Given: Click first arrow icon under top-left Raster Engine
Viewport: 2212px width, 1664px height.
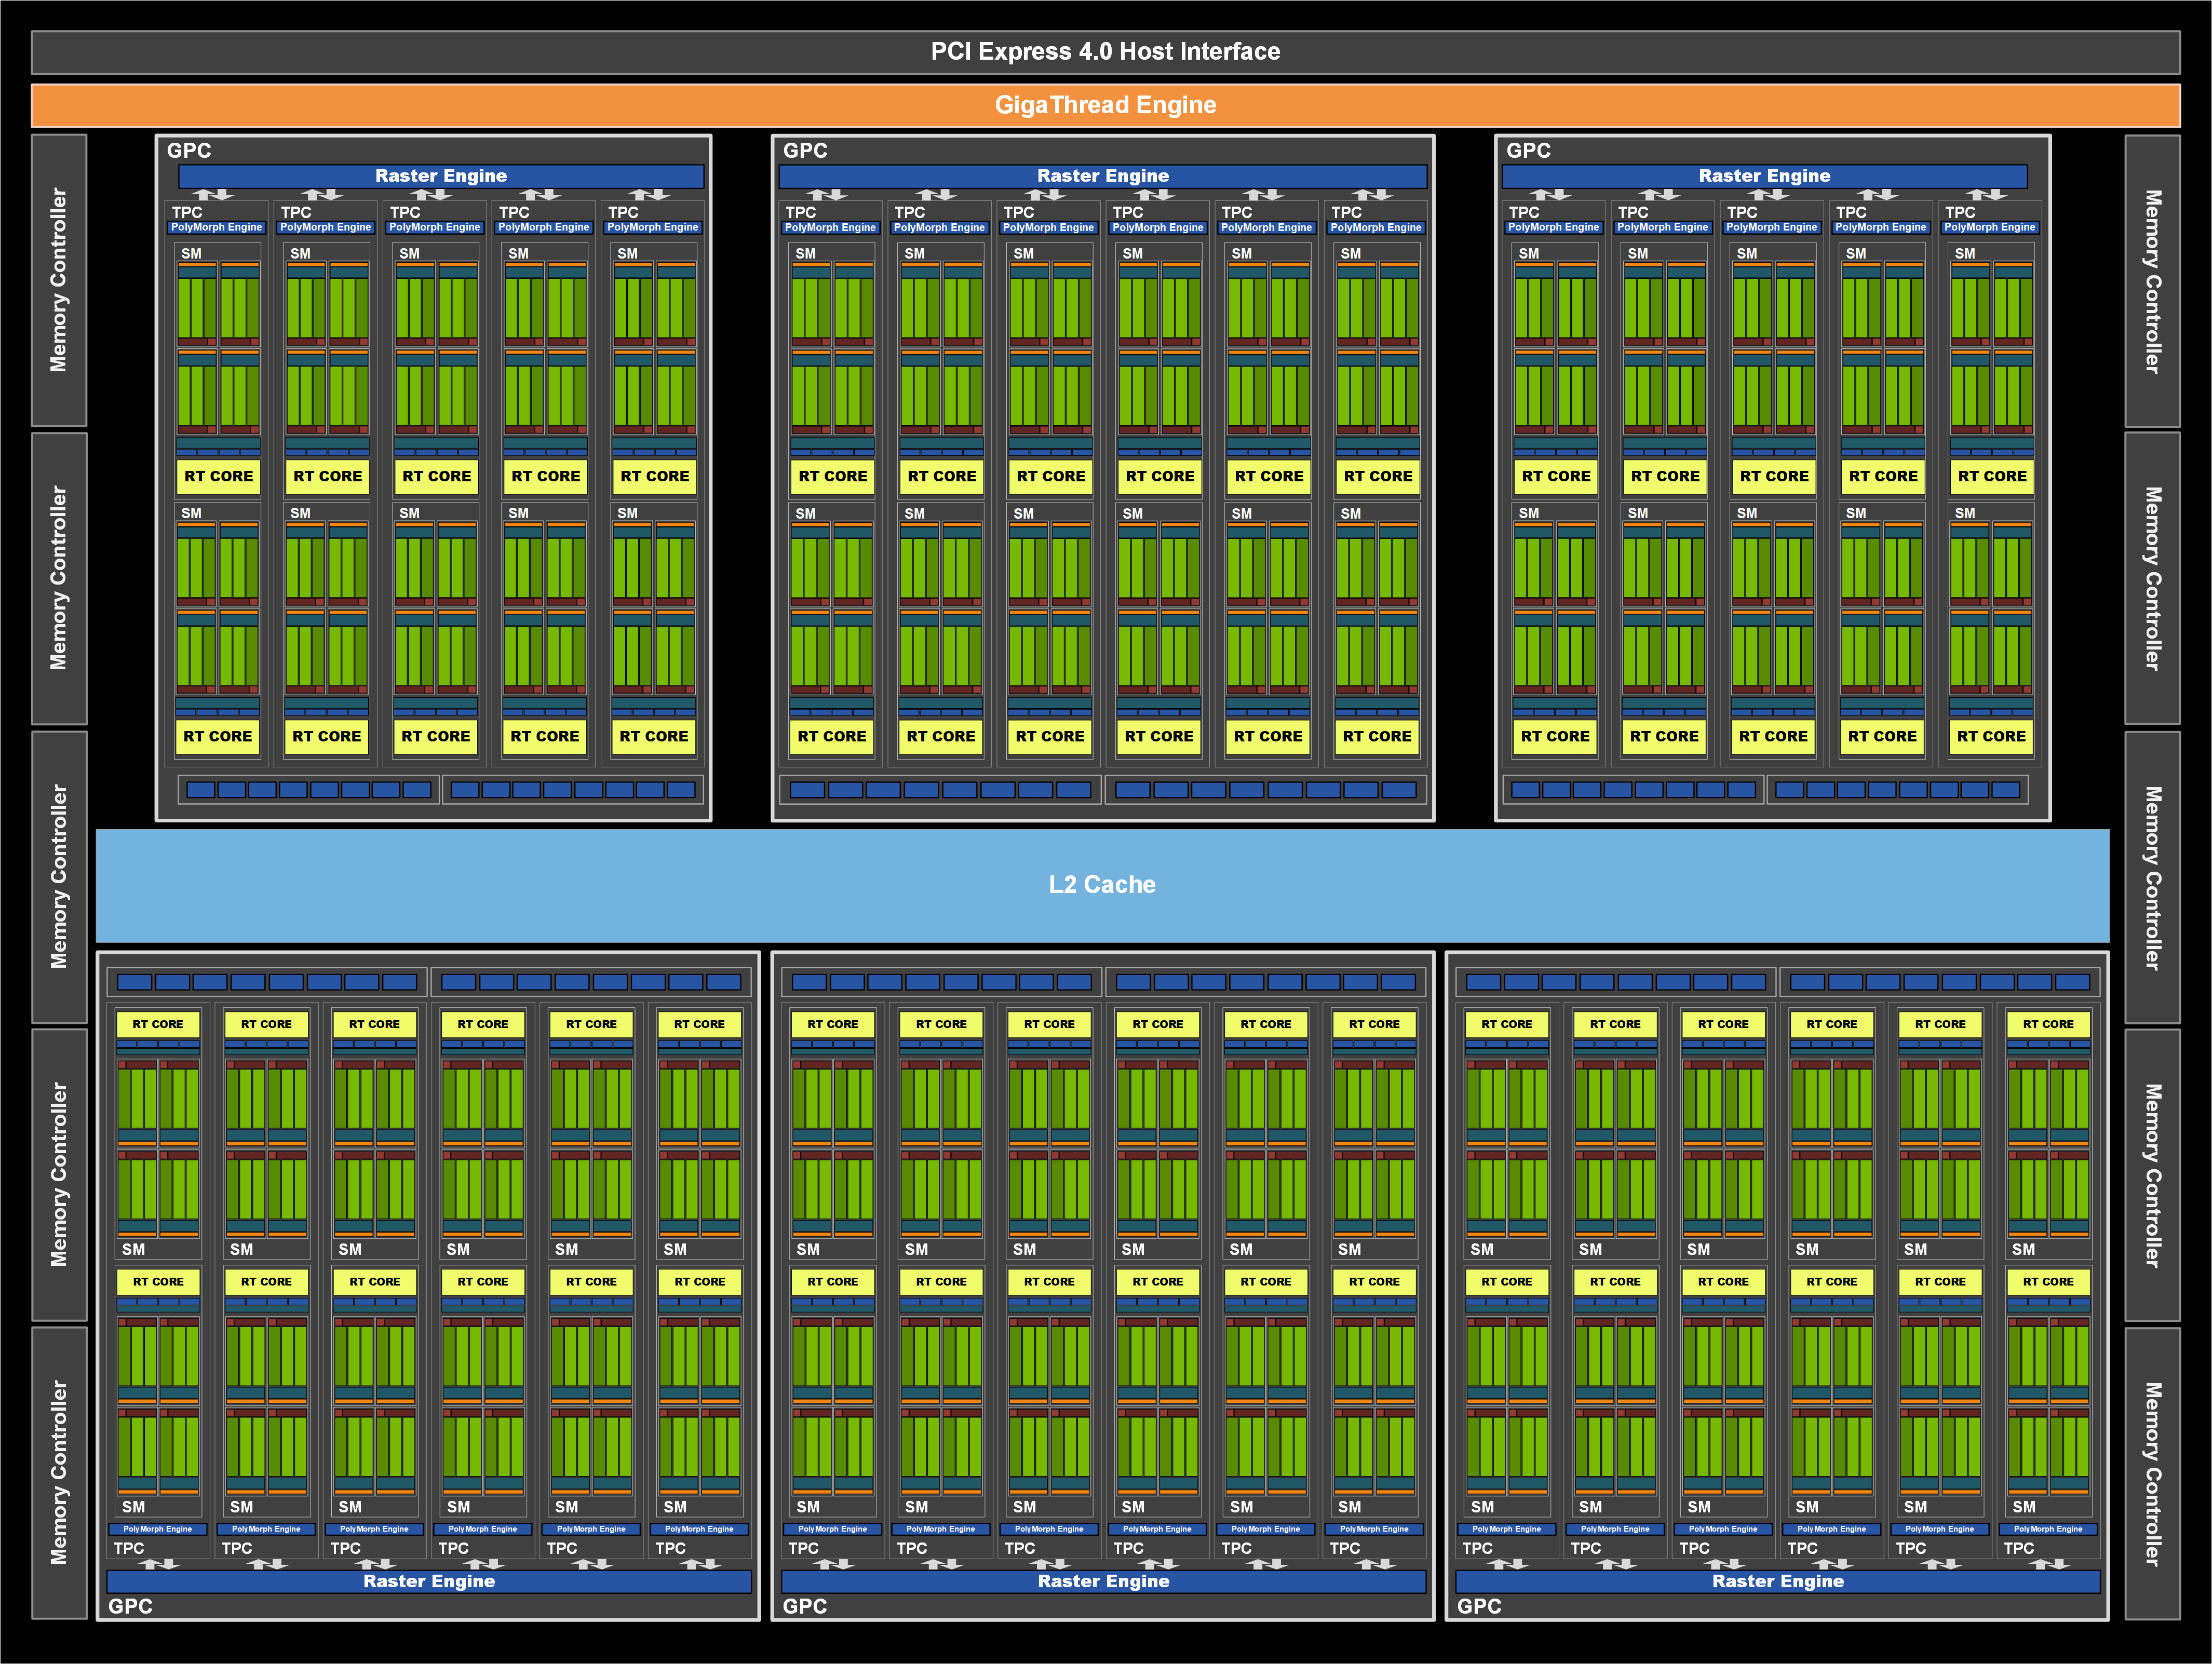Looking at the screenshot, I should tap(212, 194).
